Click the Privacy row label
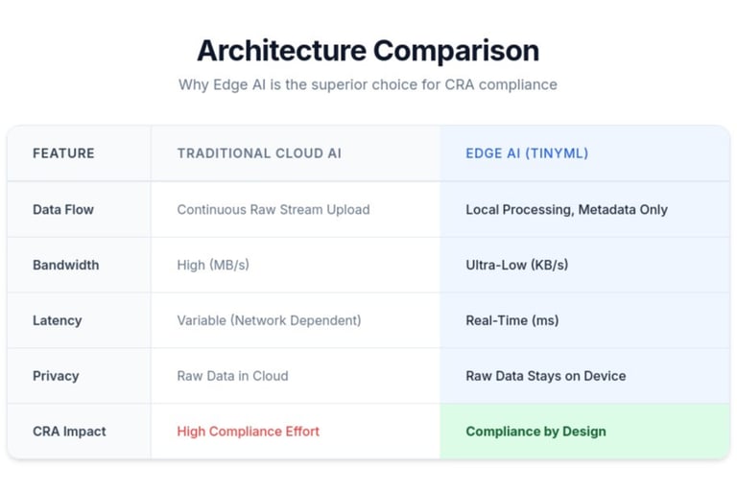The image size is (737, 491). (56, 376)
